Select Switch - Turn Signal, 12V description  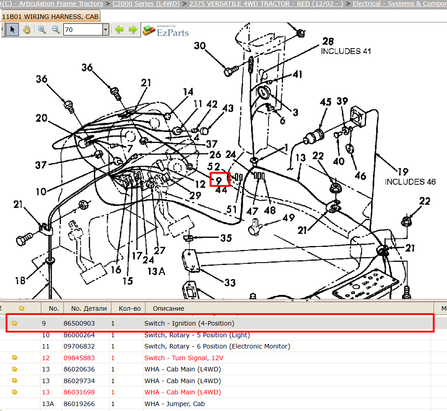(x=184, y=357)
